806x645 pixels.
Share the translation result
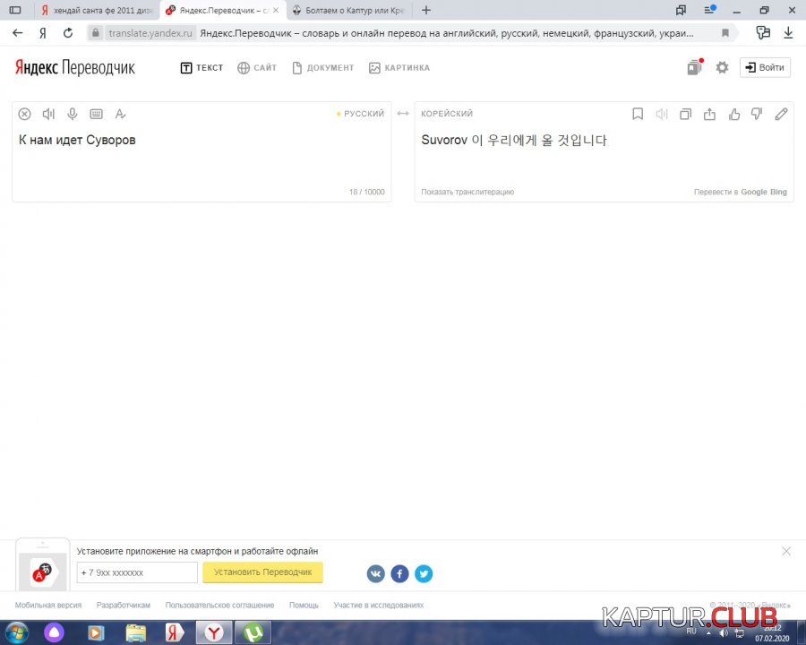pyautogui.click(x=710, y=114)
